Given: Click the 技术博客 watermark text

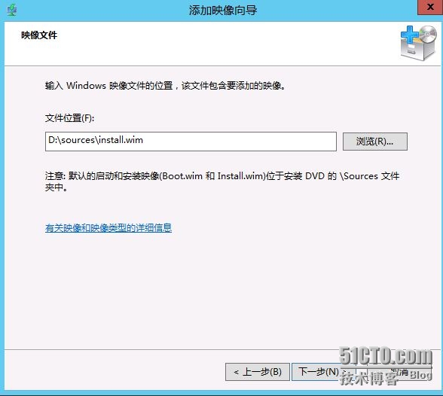Looking at the screenshot, I should pos(368,378).
